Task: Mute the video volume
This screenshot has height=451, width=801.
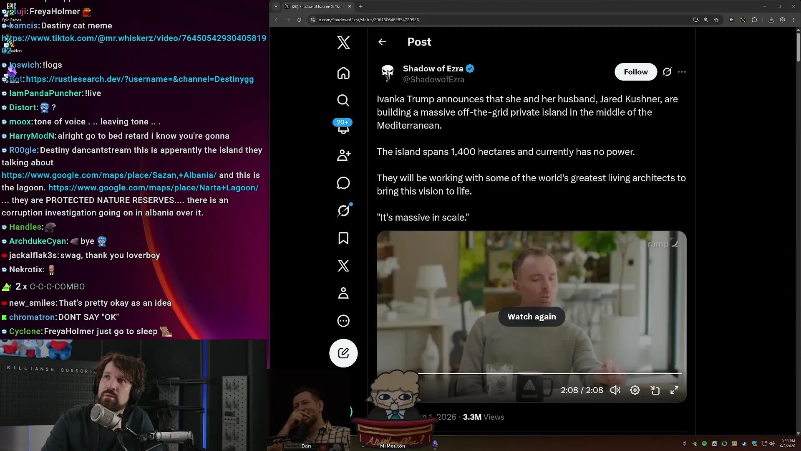Action: click(615, 390)
